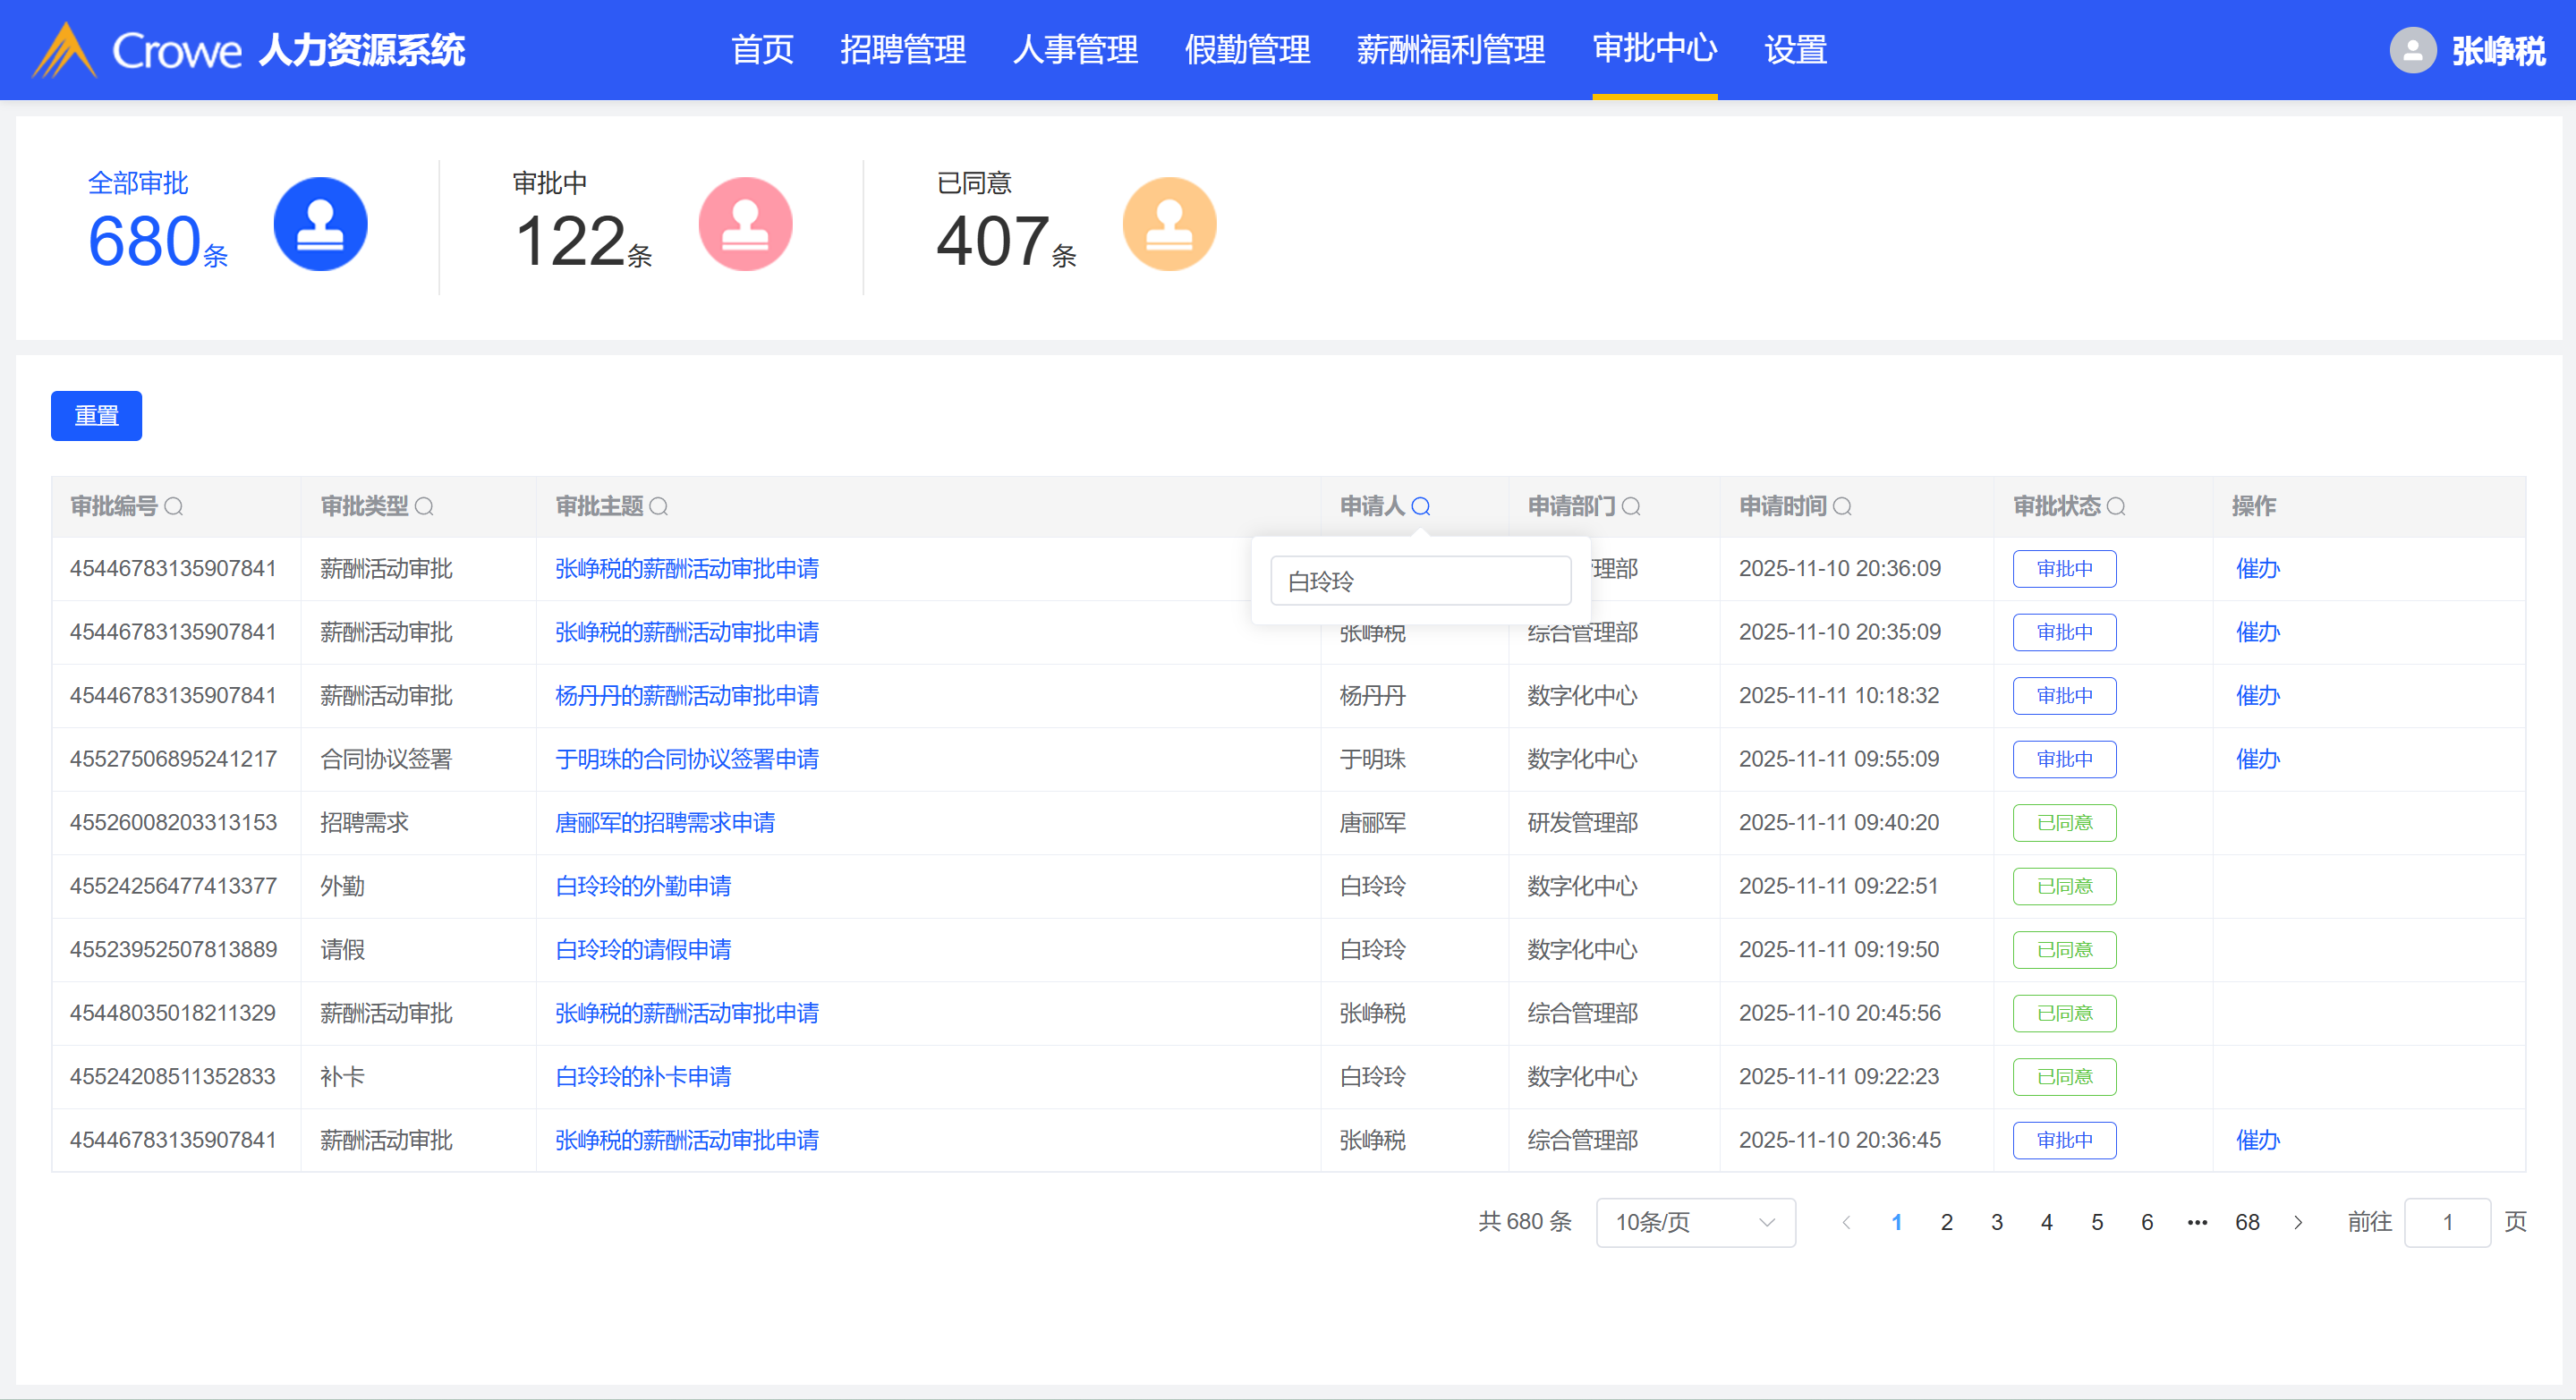This screenshot has width=2576, height=1400.
Task: Open 薪酬福利管理 menu item
Action: pyautogui.click(x=1450, y=50)
